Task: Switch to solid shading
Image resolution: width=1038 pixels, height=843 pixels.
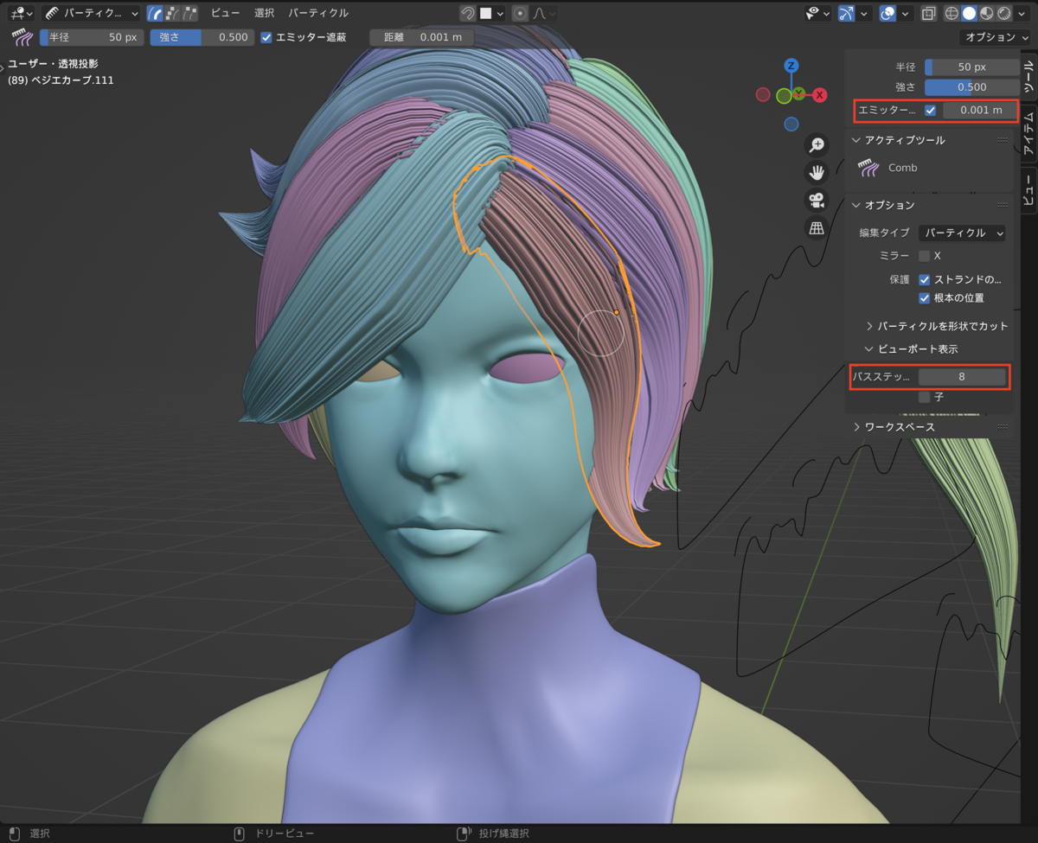Action: pyautogui.click(x=970, y=13)
